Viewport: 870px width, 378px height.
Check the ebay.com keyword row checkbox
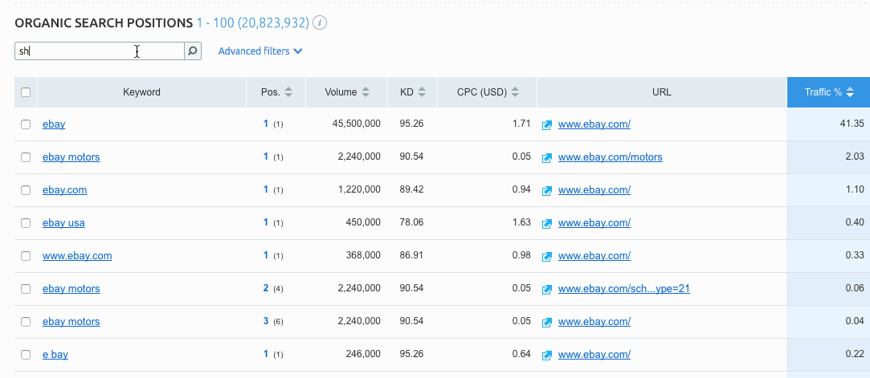[x=26, y=190]
